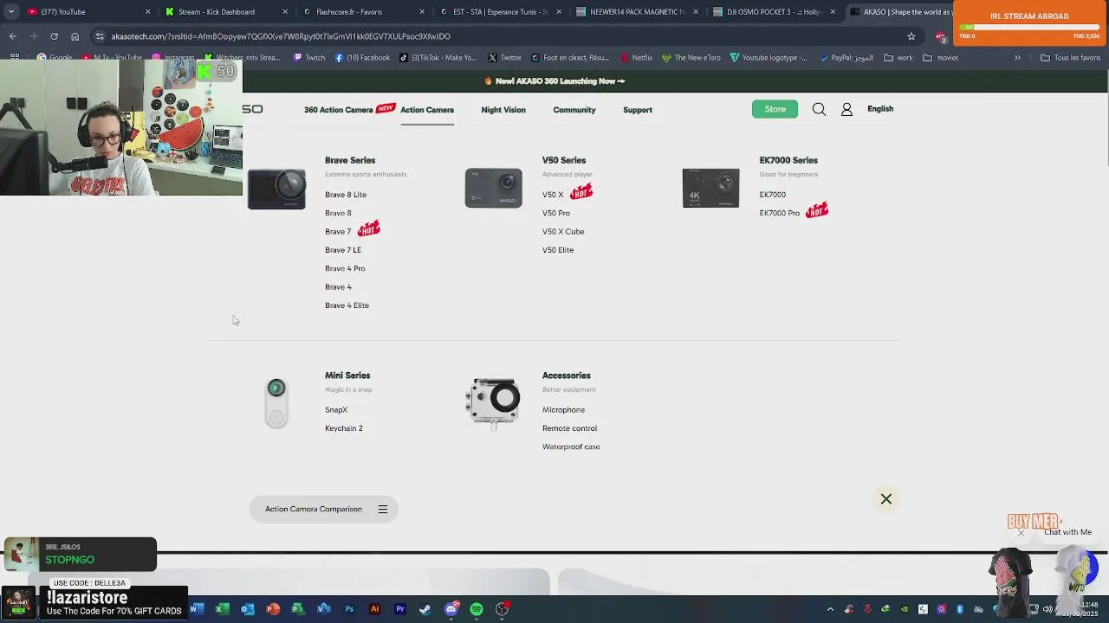Click the 'AKASO 360 Launching Now' banner link

554,81
